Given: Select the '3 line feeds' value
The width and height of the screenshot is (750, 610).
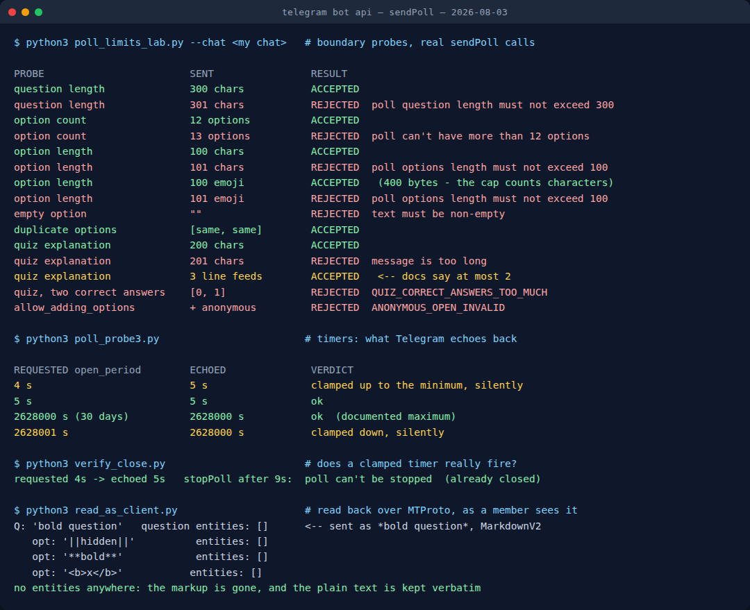Looking at the screenshot, I should click(x=226, y=276).
